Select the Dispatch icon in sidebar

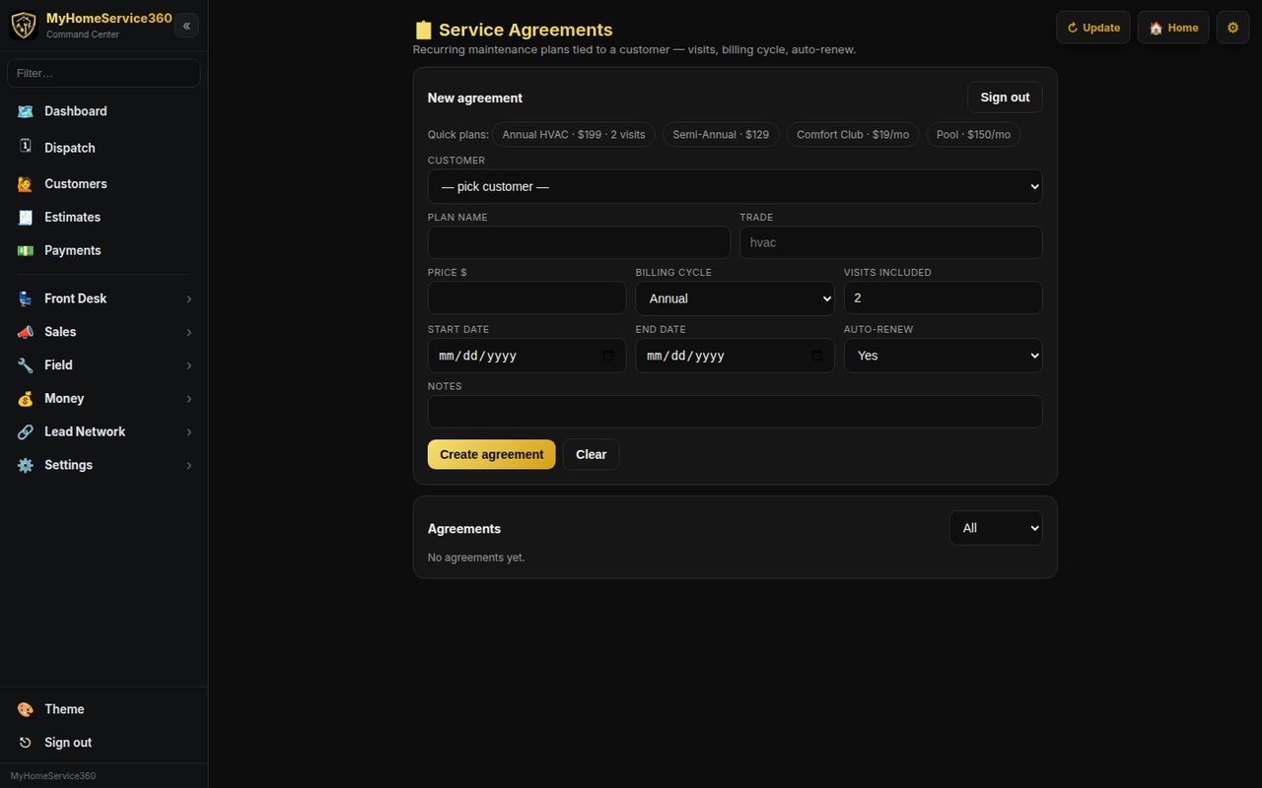coord(26,147)
